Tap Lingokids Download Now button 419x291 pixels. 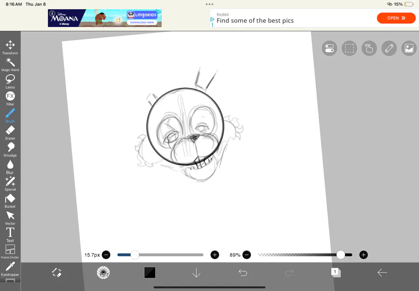point(142,22)
